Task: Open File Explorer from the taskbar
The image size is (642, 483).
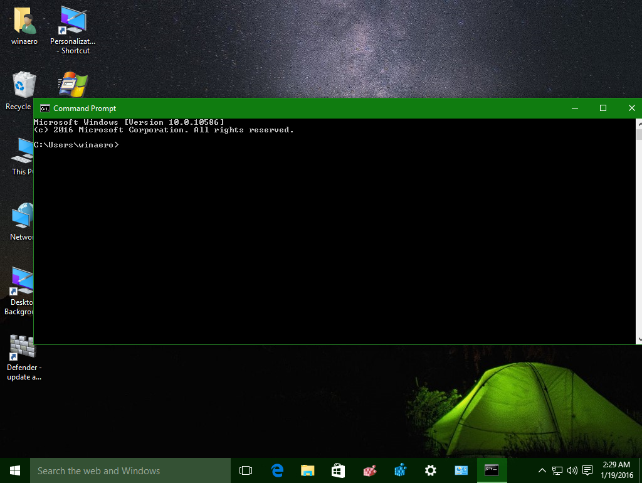Action: click(x=307, y=470)
